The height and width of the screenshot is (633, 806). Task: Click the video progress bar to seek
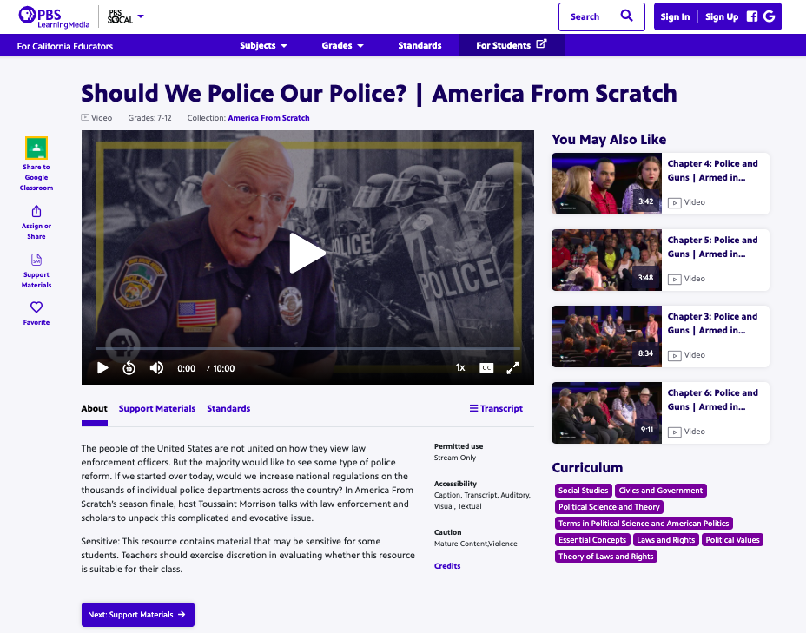click(x=307, y=351)
